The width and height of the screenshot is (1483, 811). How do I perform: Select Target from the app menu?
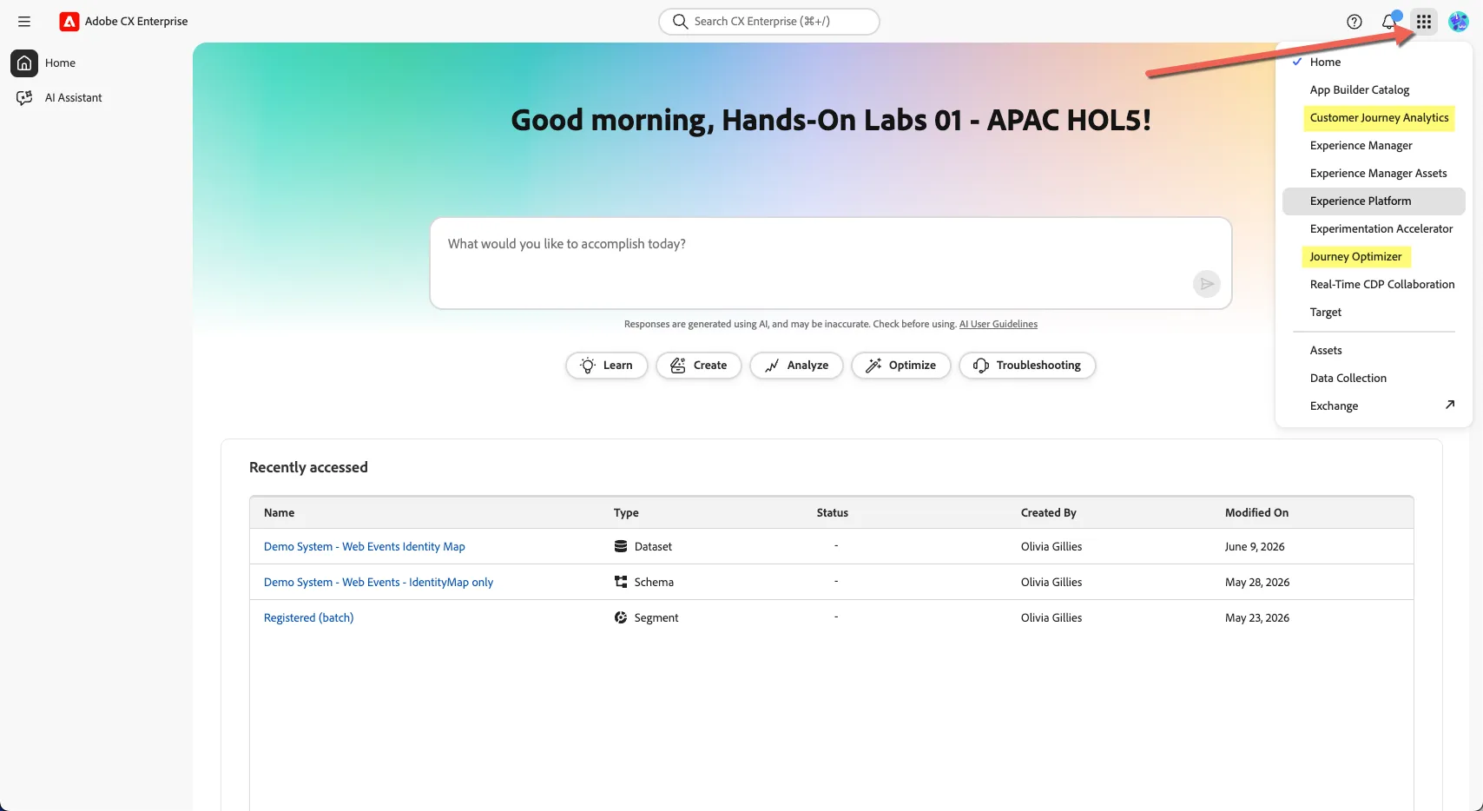[1374, 312]
